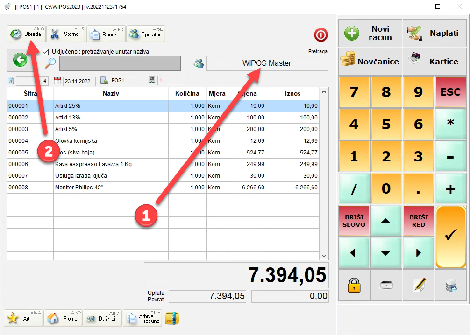The width and height of the screenshot is (470, 335).
Task: Click the ZIP archive icon
Action: tap(172, 318)
